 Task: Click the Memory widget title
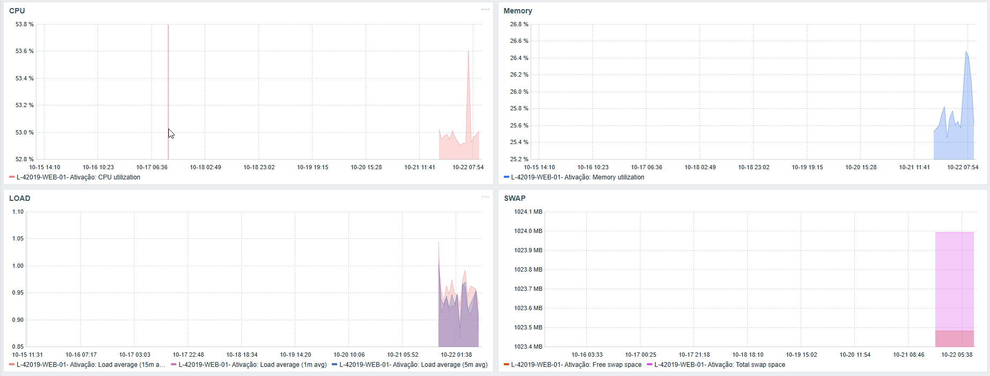[x=517, y=11]
